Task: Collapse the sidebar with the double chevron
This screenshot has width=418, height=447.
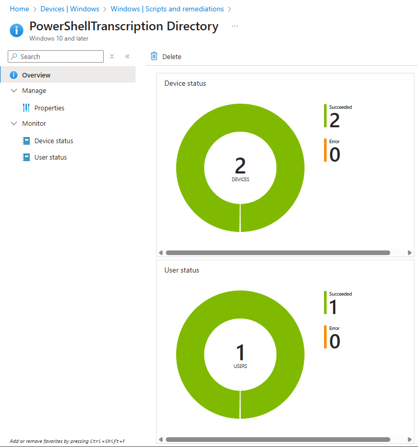Action: (x=127, y=56)
